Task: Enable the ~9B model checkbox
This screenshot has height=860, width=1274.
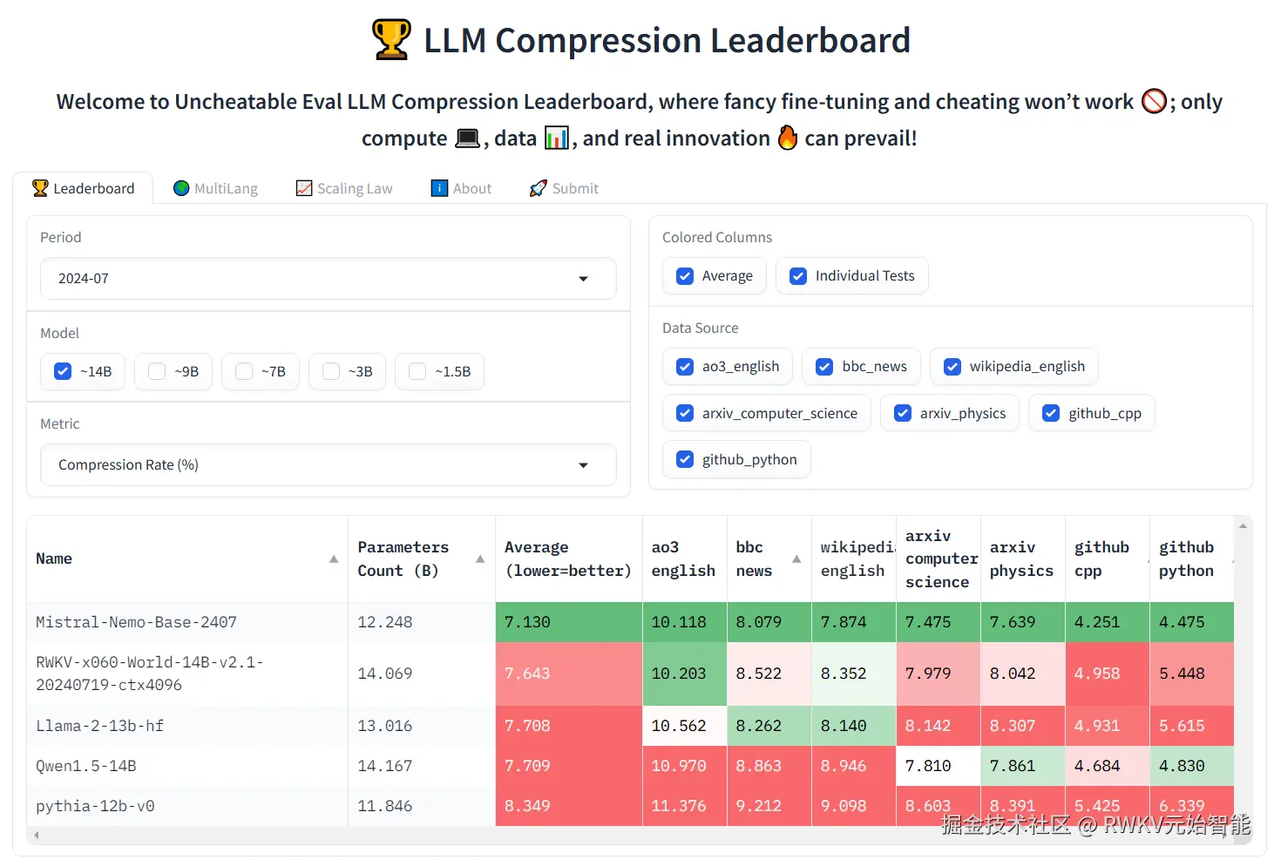Action: tap(157, 371)
